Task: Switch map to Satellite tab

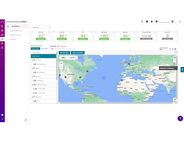Action: coord(72,58)
